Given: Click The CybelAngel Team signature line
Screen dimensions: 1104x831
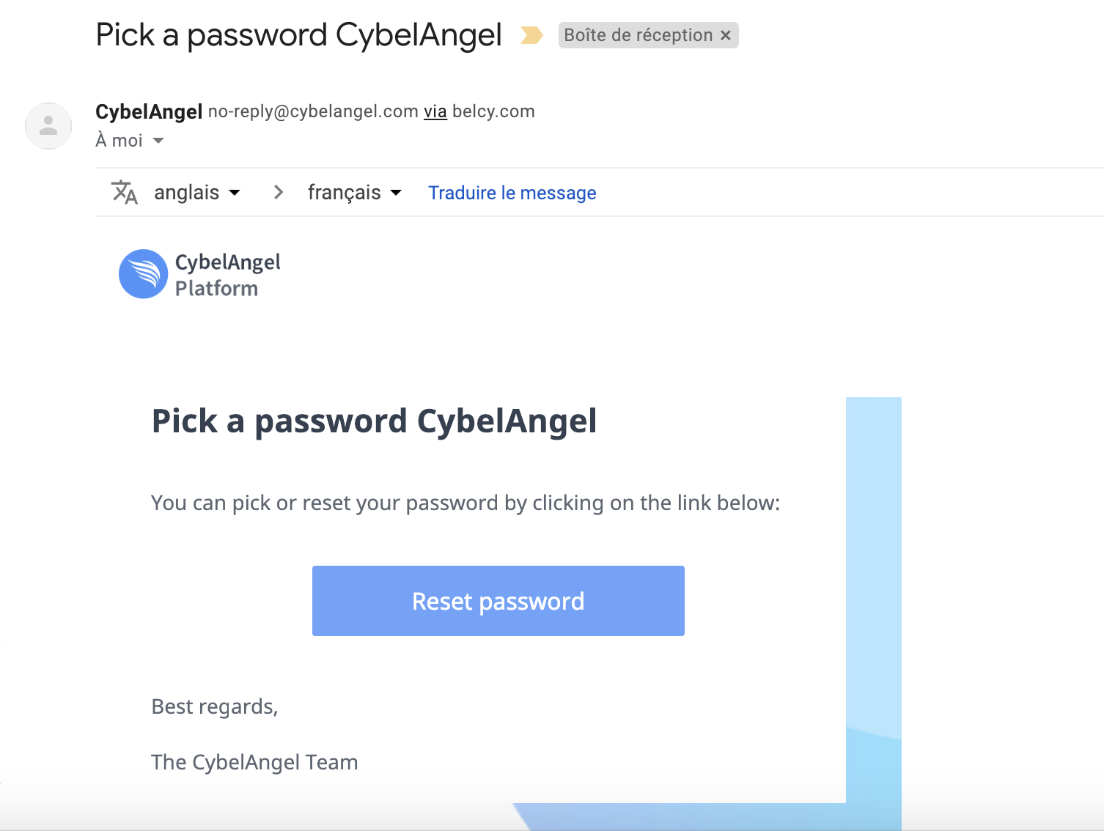Looking at the screenshot, I should coord(254,762).
